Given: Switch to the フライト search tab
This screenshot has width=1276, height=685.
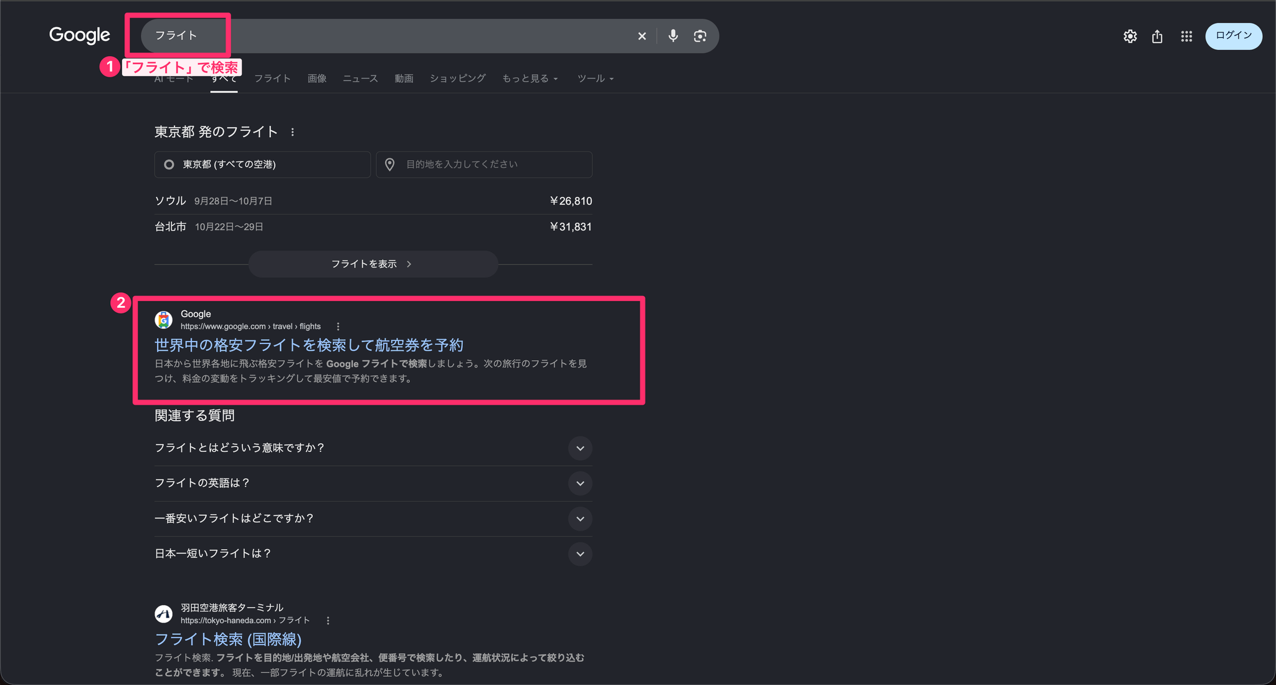Looking at the screenshot, I should 272,79.
